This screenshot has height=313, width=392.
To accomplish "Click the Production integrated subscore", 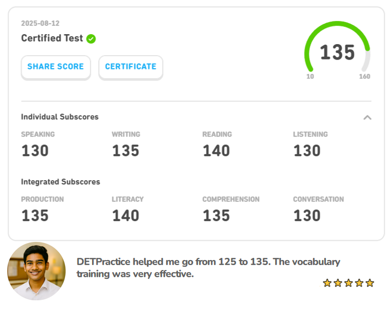I will tap(35, 215).
